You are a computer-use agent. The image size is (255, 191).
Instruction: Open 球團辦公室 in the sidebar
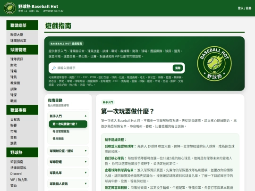tap(18, 41)
